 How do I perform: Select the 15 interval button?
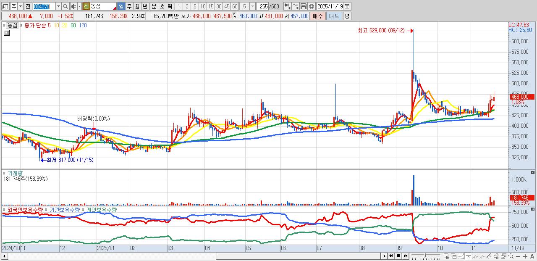click(211, 6)
